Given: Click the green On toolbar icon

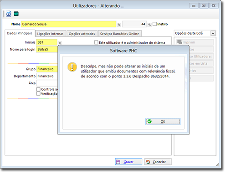Looking at the screenshot, I should pyautogui.click(x=16, y=14).
